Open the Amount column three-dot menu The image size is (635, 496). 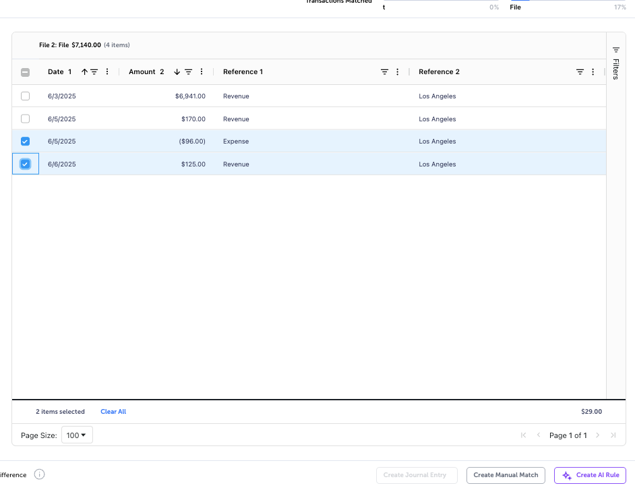202,72
